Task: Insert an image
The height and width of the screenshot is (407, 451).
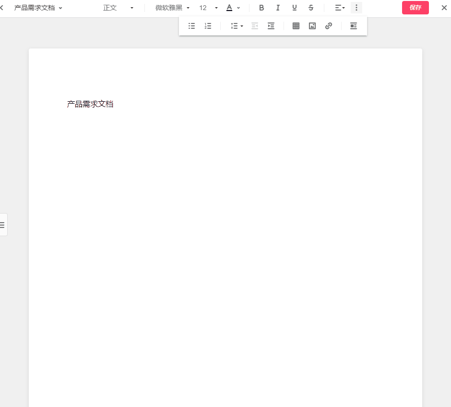Action: [x=312, y=26]
